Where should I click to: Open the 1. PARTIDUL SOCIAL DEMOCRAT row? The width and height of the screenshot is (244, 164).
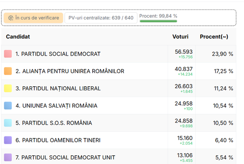(x=119, y=54)
